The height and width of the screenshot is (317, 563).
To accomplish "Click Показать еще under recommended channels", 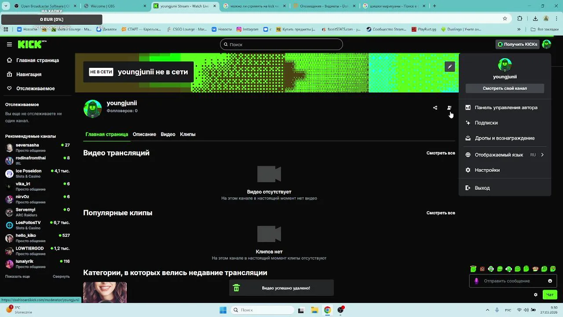I will coord(18,276).
